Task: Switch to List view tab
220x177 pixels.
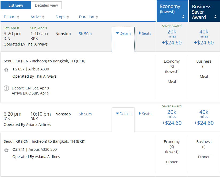Action: [16, 5]
